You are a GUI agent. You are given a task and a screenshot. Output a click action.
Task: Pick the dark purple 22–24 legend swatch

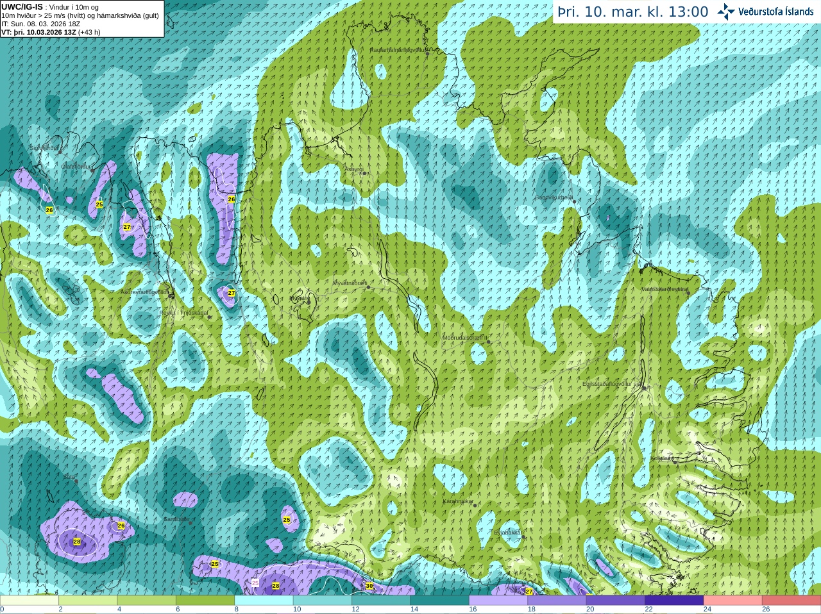(674, 601)
